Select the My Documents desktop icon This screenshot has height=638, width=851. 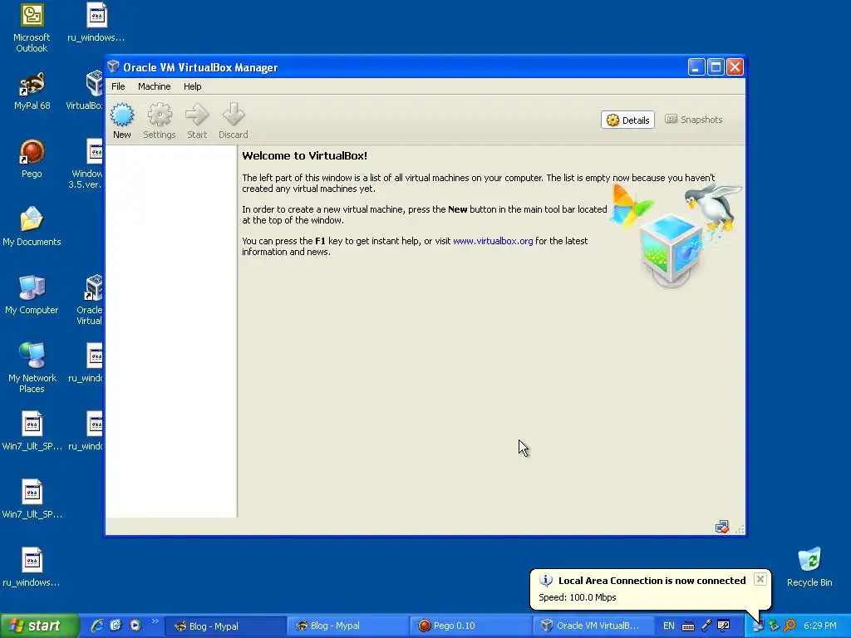[x=32, y=227]
